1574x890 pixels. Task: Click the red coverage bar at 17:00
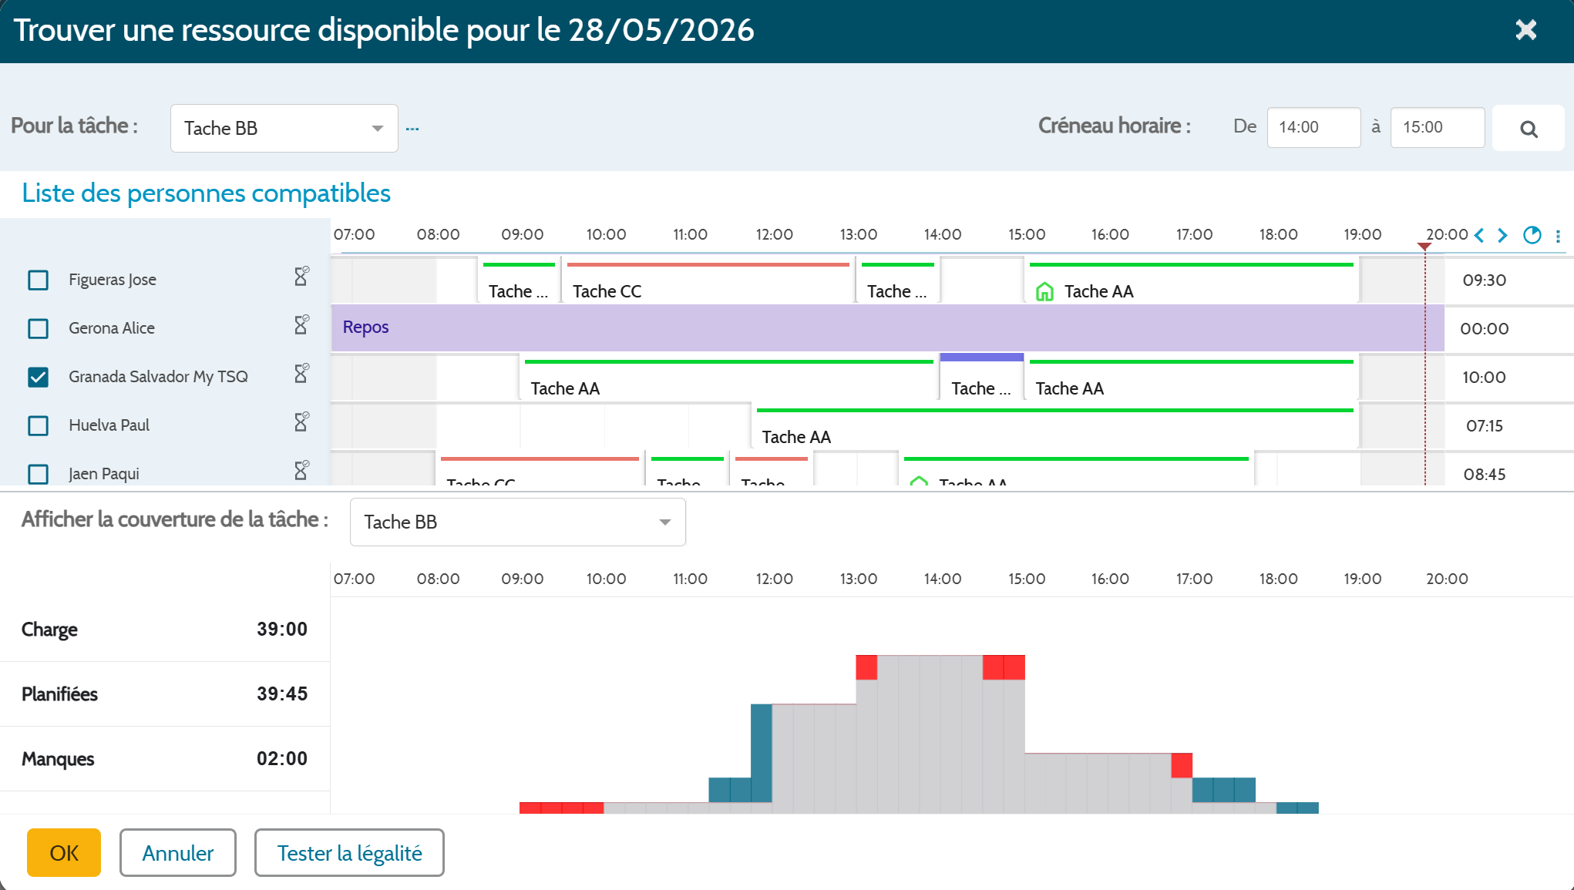(x=1182, y=766)
